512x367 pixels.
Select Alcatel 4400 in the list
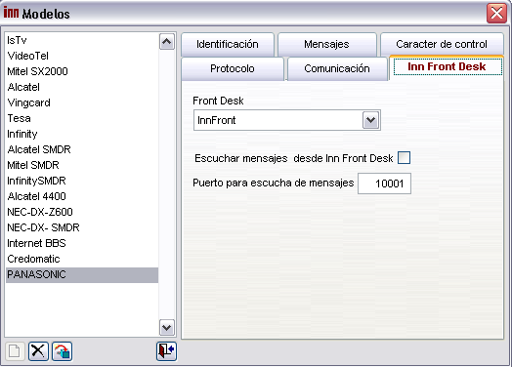tap(82, 197)
